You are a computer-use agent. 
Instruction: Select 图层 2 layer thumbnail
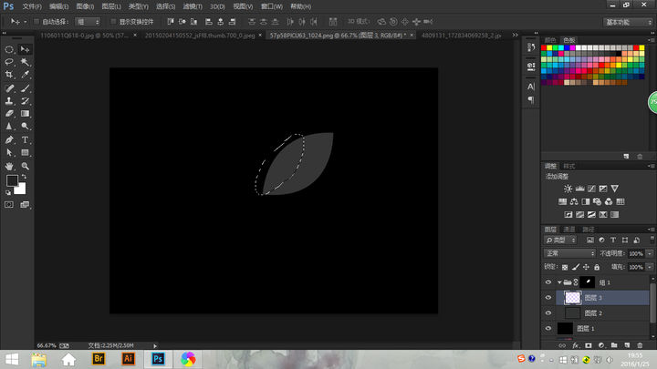[572, 313]
